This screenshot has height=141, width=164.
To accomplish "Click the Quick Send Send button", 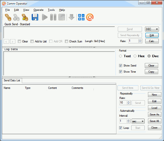I will click(x=130, y=29).
